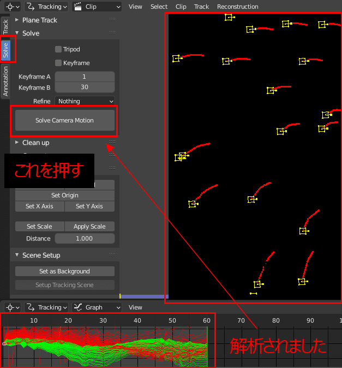Viewport: 342px width, 368px height.
Task: Click frame 30 on the graph timeline
Action: coord(103,320)
